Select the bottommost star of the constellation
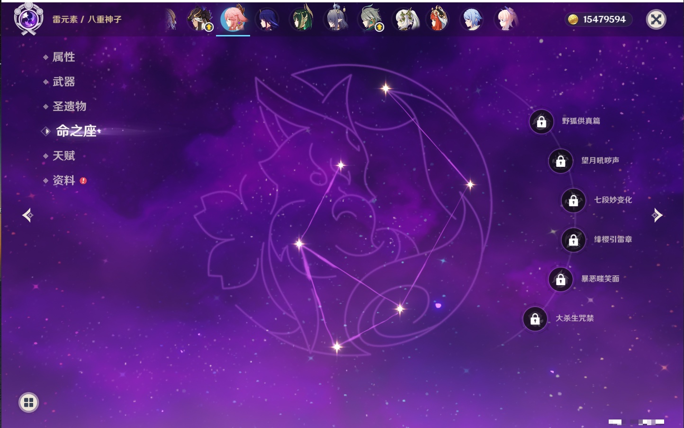The width and height of the screenshot is (684, 428). click(337, 347)
